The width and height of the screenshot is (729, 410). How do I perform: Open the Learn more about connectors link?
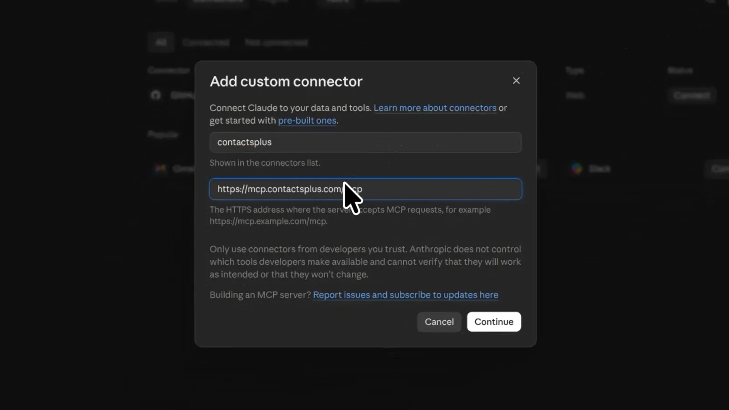[x=435, y=108]
